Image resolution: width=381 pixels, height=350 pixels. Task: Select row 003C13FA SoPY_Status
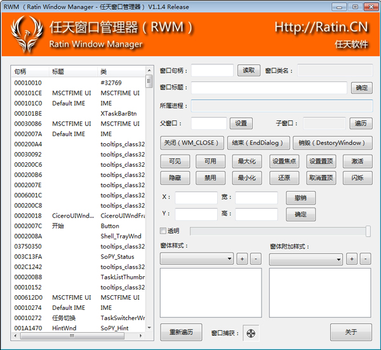click(x=78, y=256)
